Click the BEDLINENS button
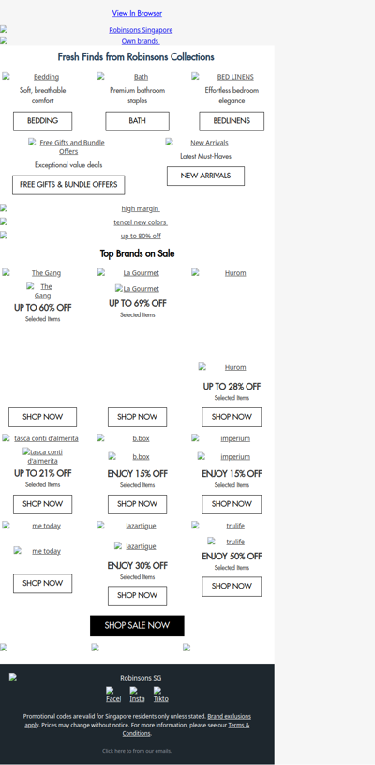The height and width of the screenshot is (765, 375). coord(232,121)
